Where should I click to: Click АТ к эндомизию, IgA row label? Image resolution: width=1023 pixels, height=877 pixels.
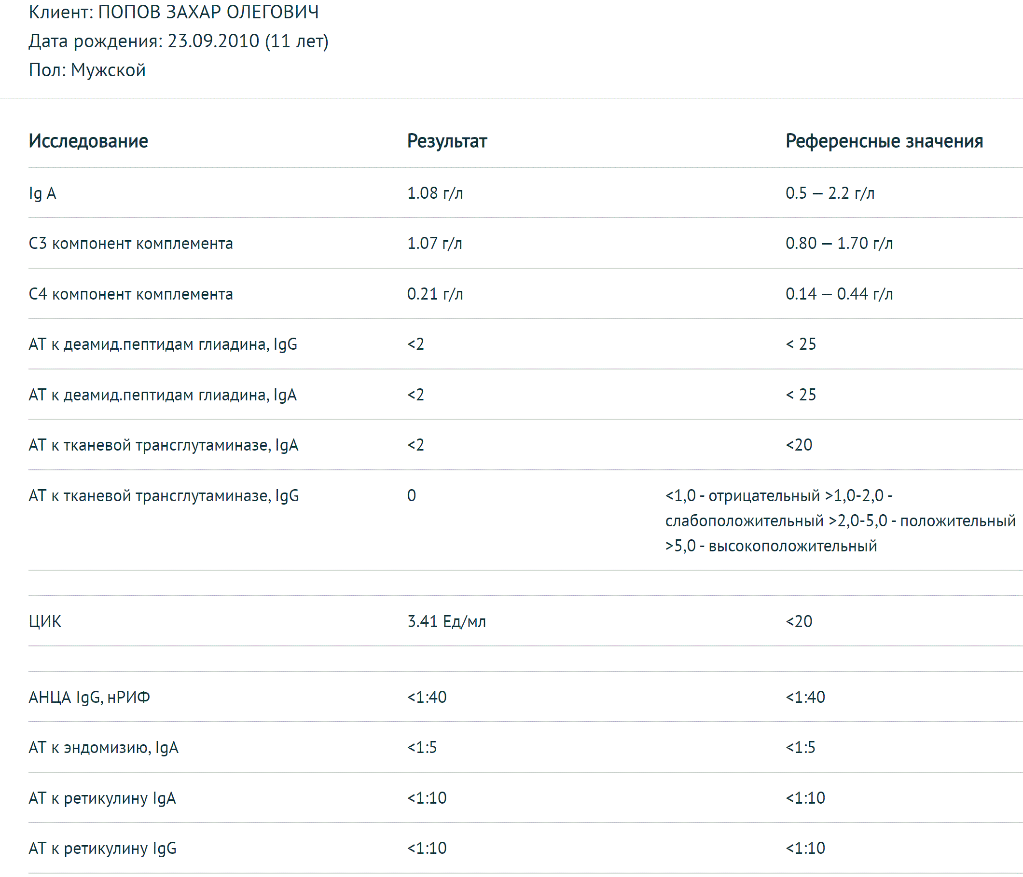click(103, 748)
